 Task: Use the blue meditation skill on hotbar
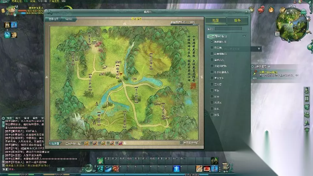pyautogui.click(x=215, y=169)
